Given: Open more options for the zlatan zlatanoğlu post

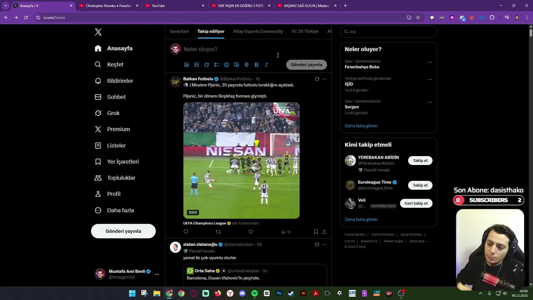Looking at the screenshot, I should [324, 245].
